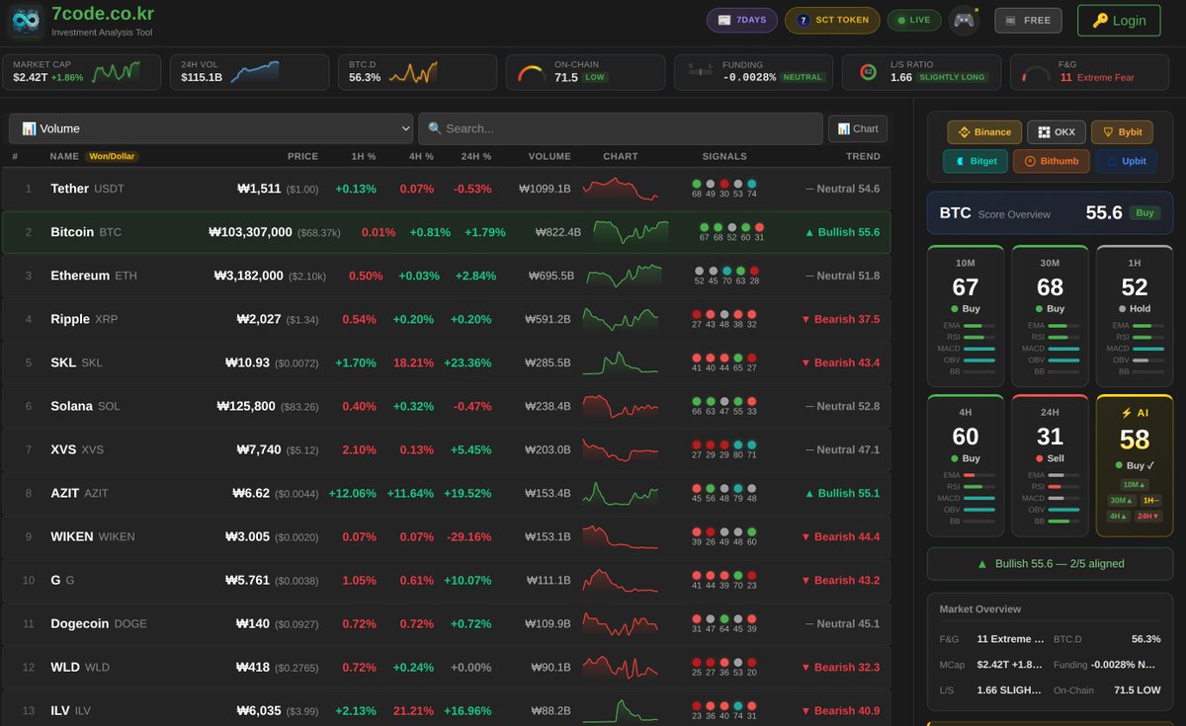Click the F&G fear gauge icon
The image size is (1186, 726).
click(1037, 74)
